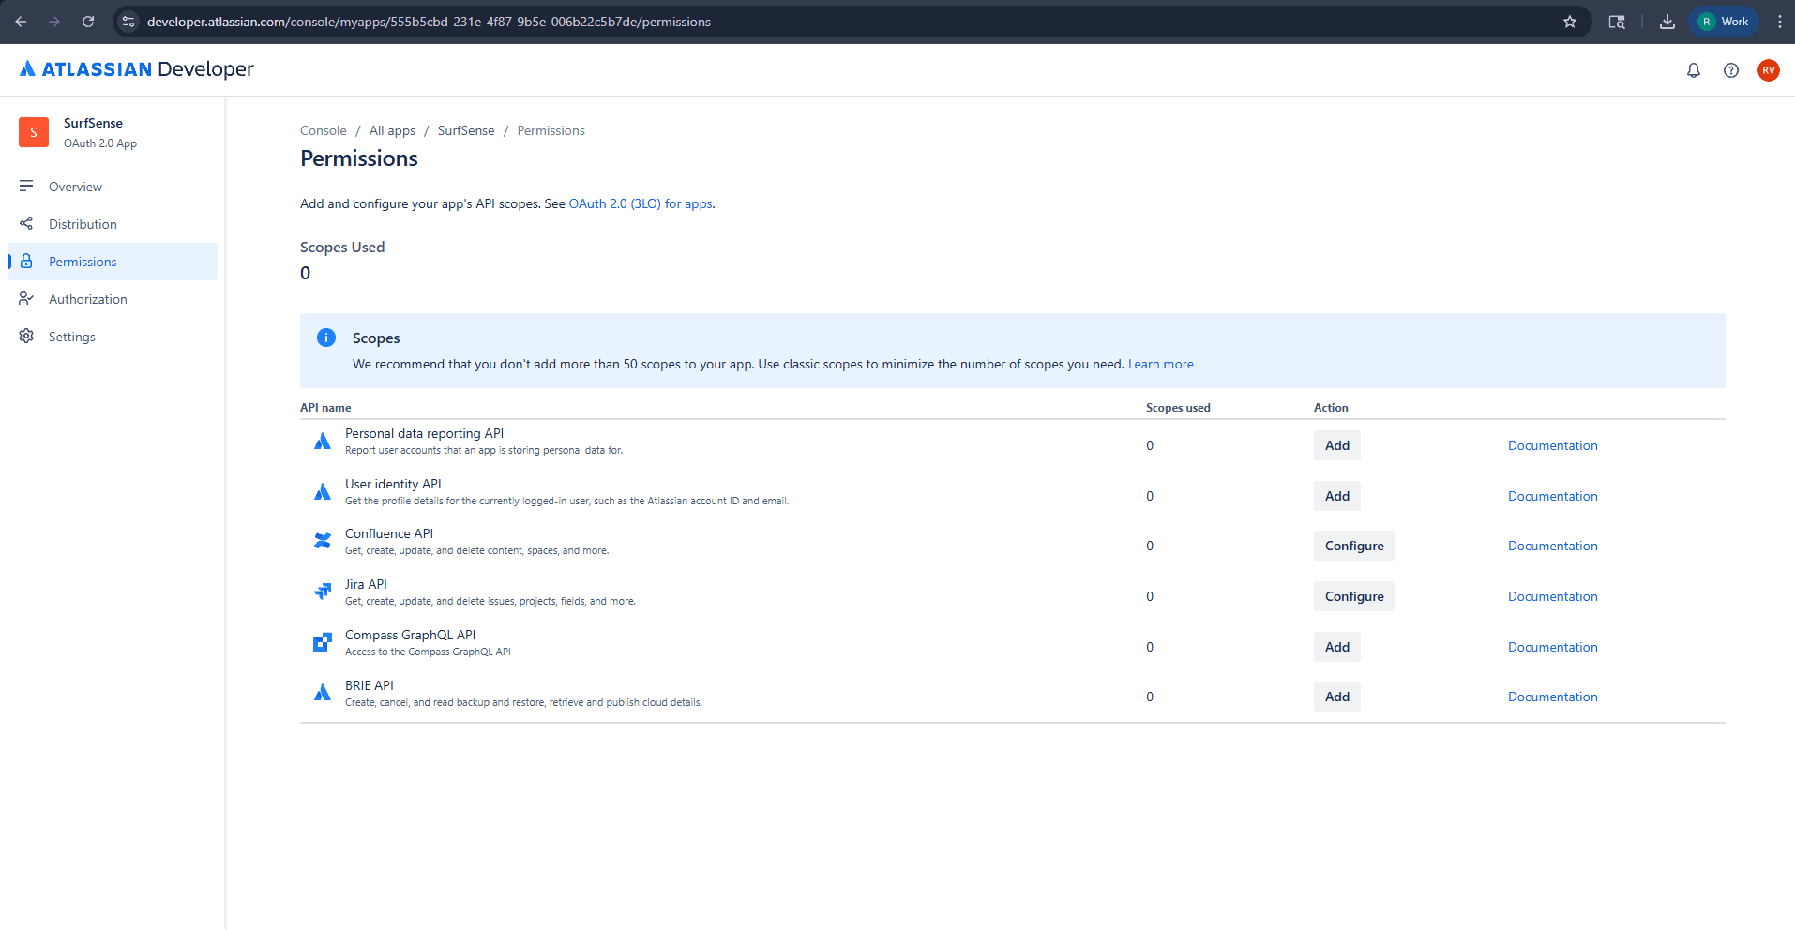Click the Confluence API logo icon

[323, 541]
